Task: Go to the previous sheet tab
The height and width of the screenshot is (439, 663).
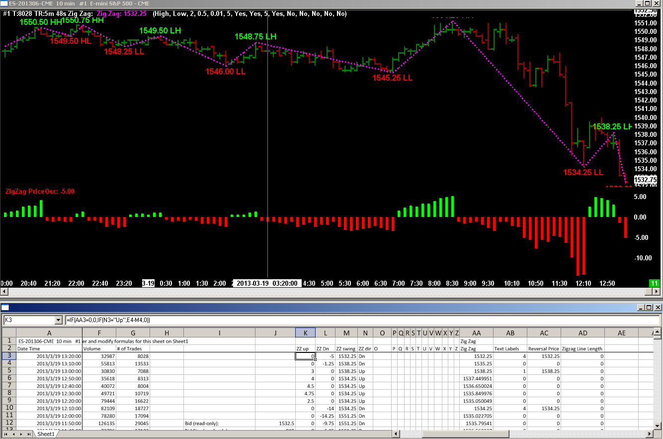Action: click(x=13, y=434)
